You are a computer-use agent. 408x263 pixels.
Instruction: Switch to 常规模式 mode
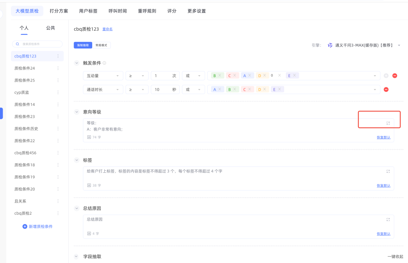(101, 45)
